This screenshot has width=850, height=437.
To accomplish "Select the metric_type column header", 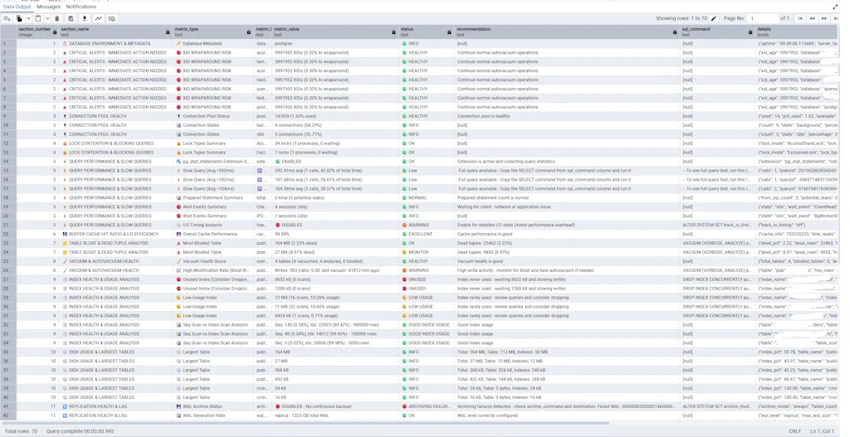I will click(x=213, y=32).
